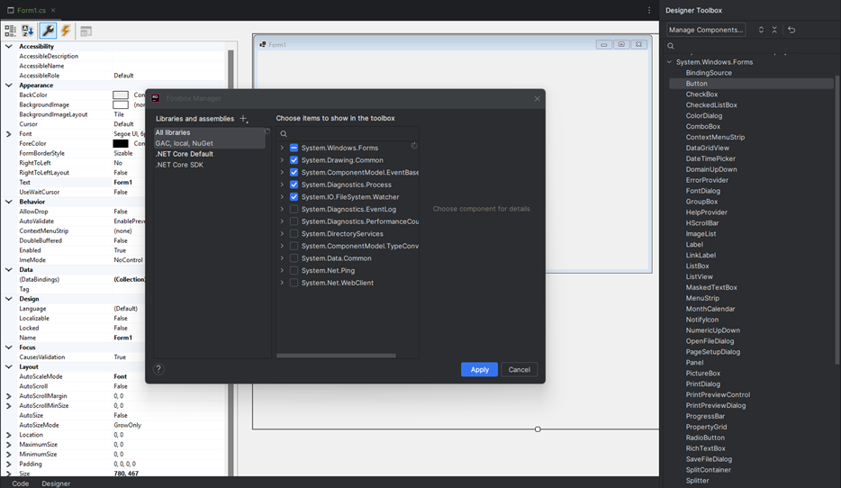Expand the Font property

point(9,134)
